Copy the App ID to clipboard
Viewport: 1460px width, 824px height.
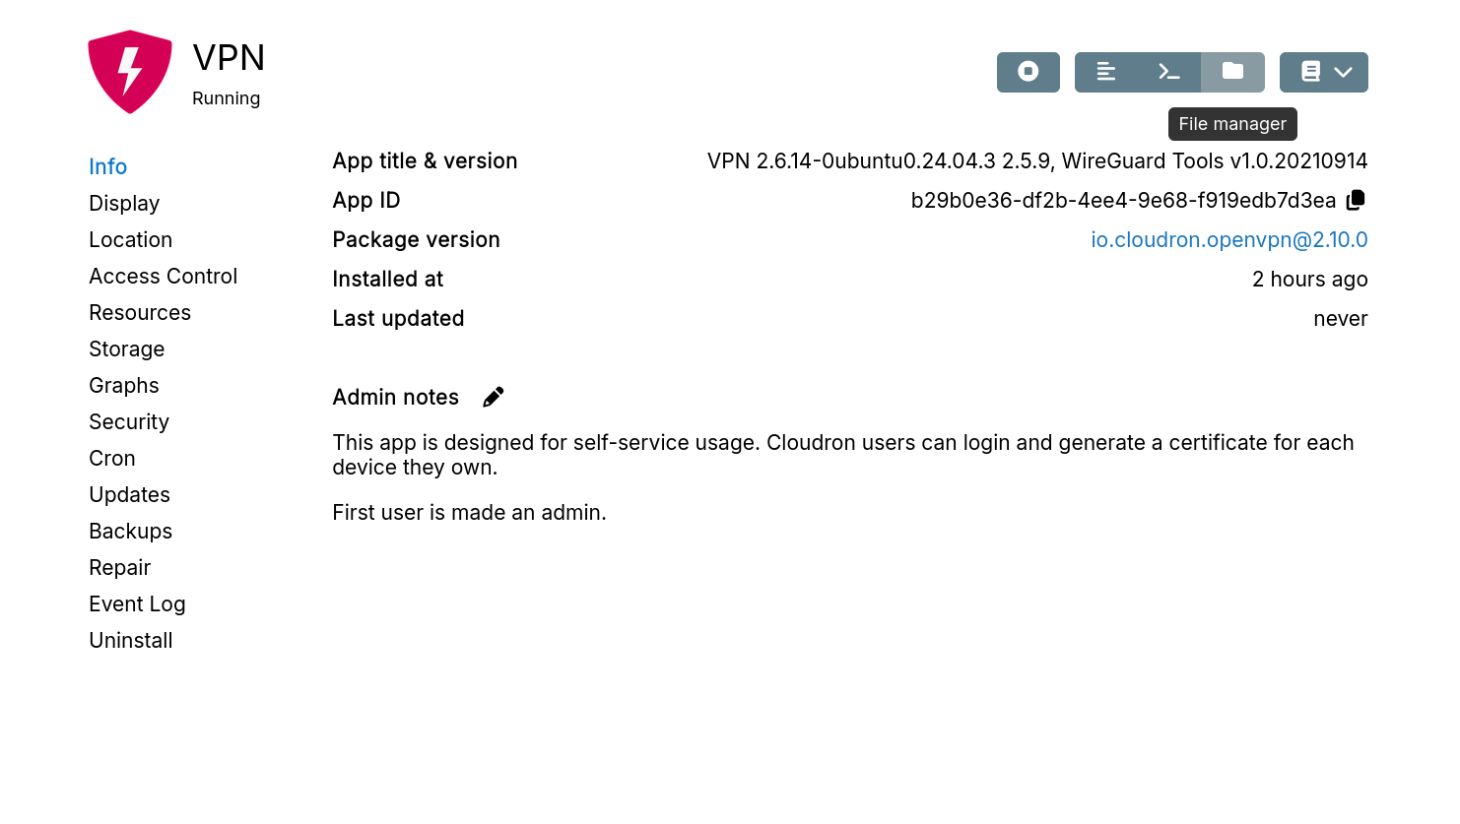coord(1356,199)
